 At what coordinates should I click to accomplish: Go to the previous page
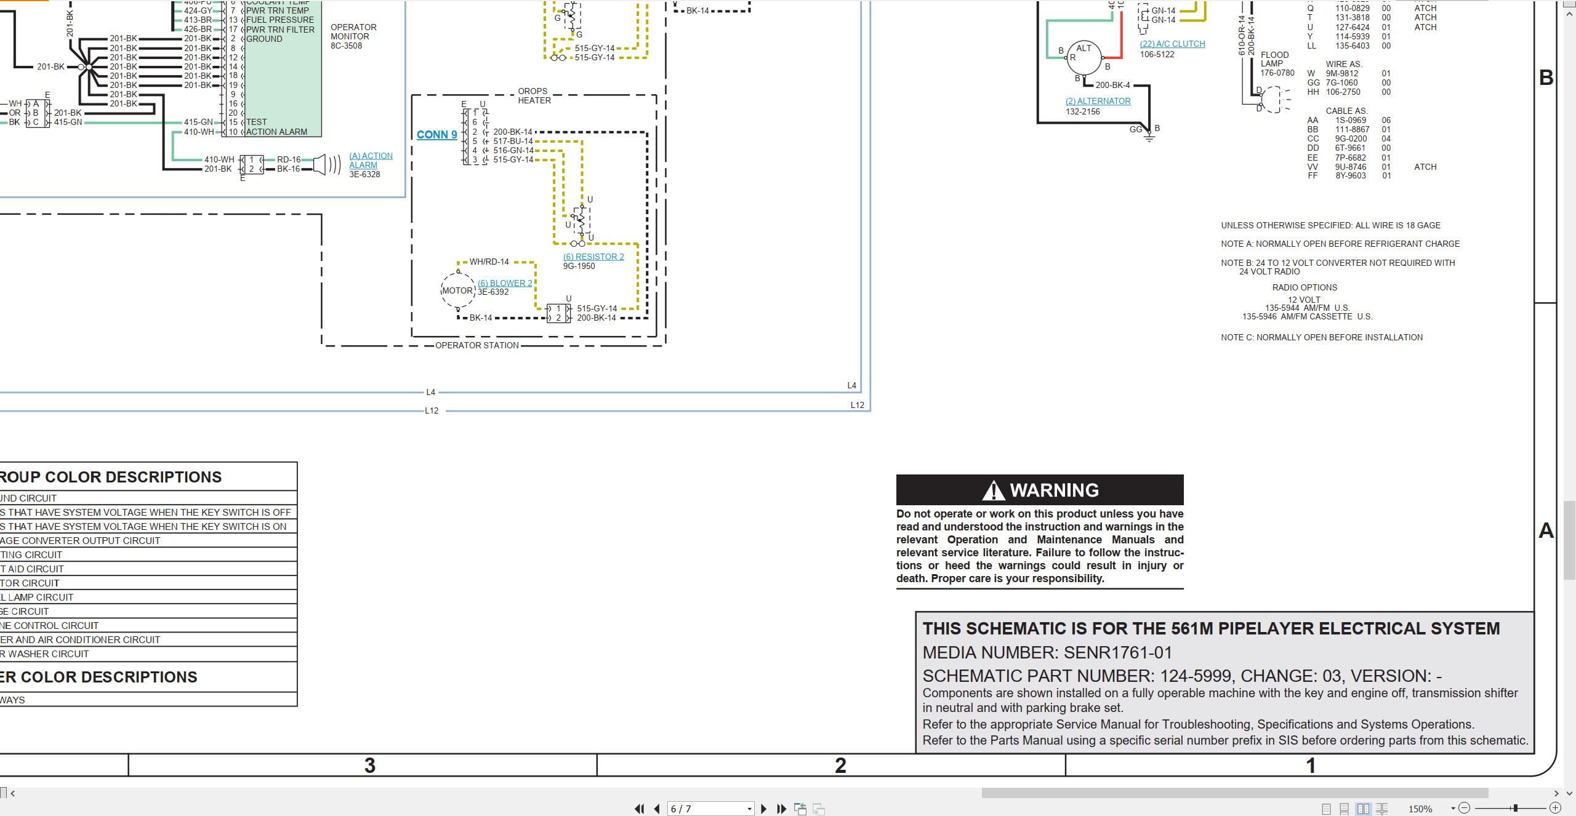pos(657,809)
